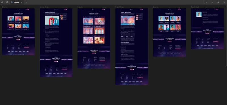Click Our Skilled Experts heading
Viewport: 227px width, 105px height.
click(x=169, y=13)
